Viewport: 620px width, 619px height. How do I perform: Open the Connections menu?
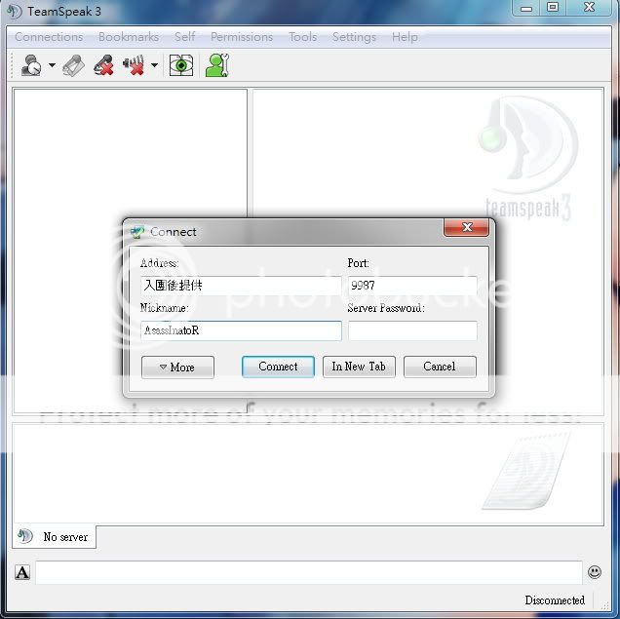click(49, 37)
